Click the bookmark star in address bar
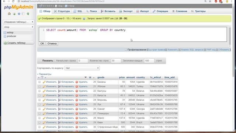236x133 pixels. pos(210,1)
